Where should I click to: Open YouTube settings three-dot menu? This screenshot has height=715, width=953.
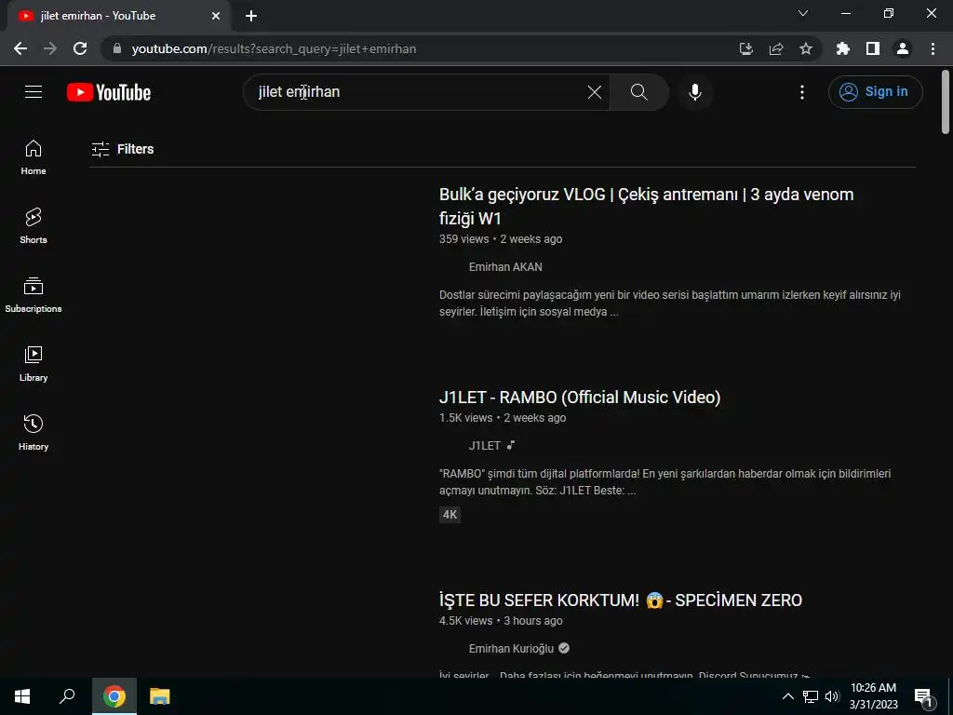(x=801, y=92)
